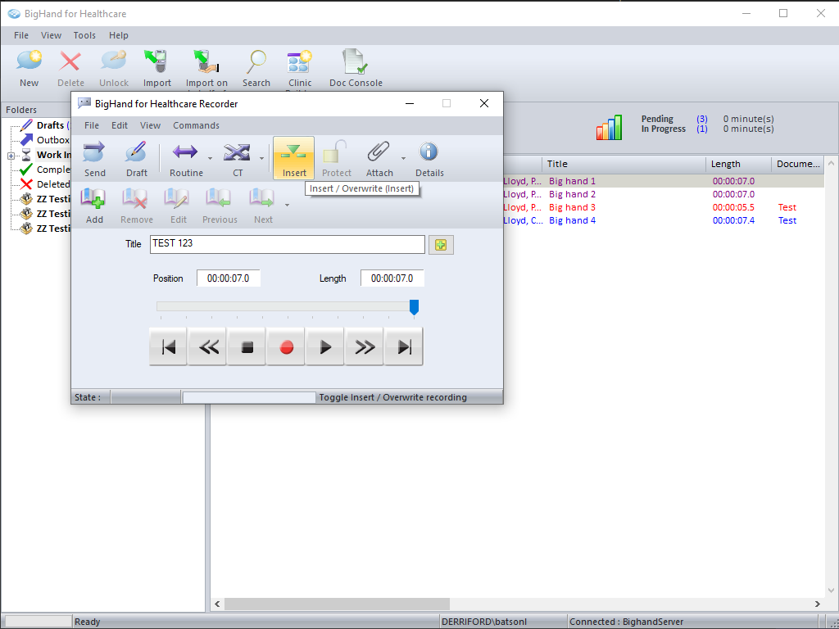Click the horizontal scrollbar thumb in list

point(337,604)
